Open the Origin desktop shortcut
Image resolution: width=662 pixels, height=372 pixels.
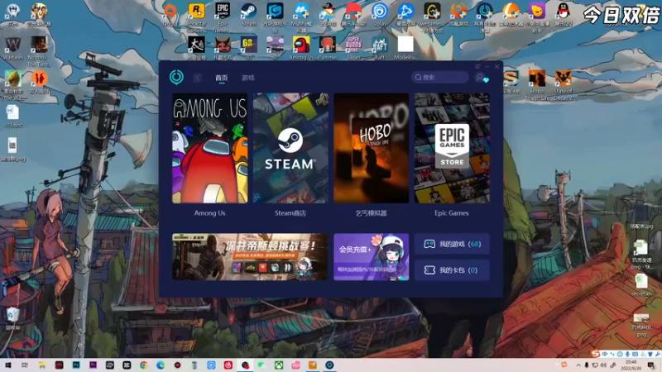point(170,15)
